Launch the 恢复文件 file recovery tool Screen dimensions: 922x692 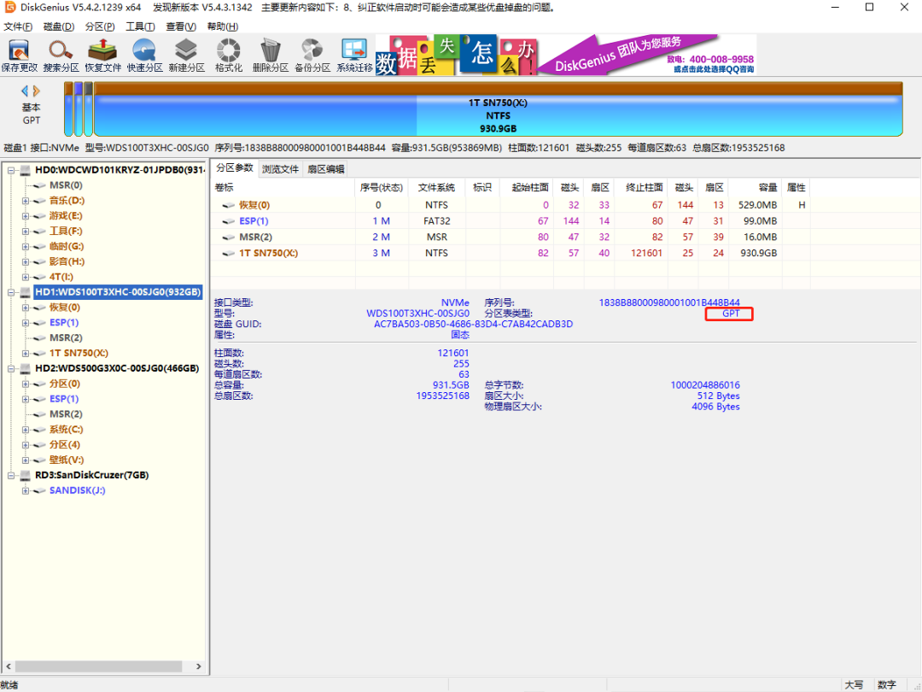[103, 56]
